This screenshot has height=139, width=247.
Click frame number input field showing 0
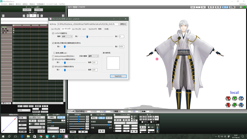coord(33,16)
